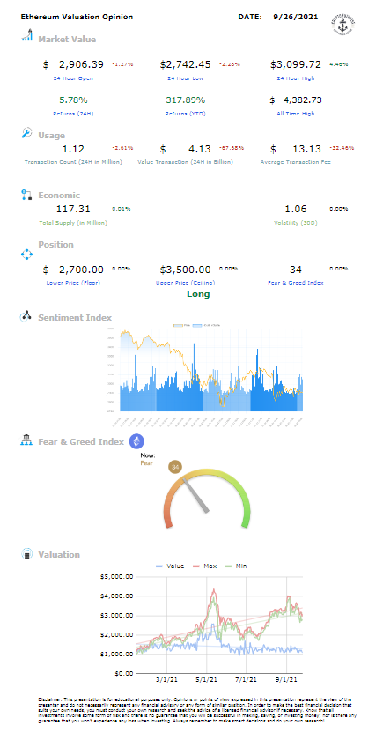The height and width of the screenshot is (740, 383).
Task: Click the All Time High label
Action: tap(296, 114)
